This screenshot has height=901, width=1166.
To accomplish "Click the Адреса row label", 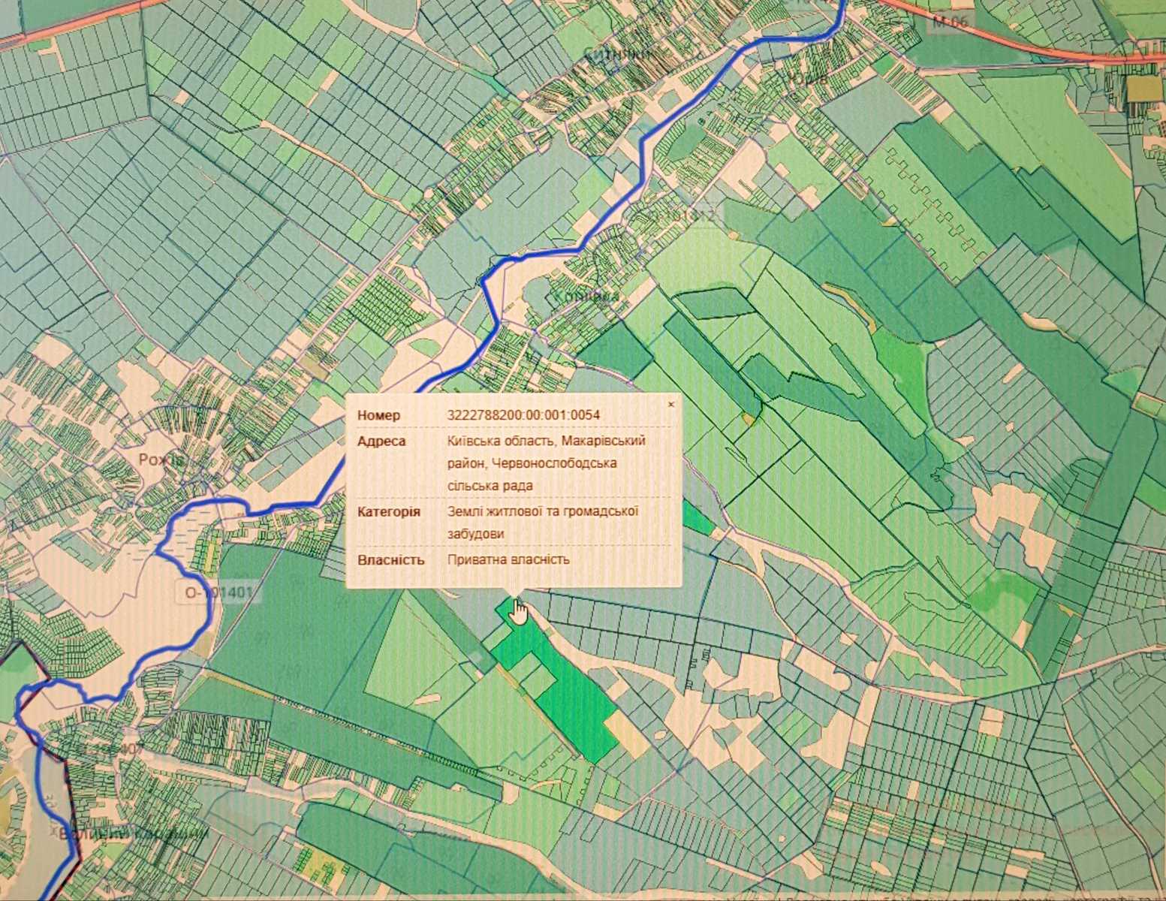I will point(381,441).
